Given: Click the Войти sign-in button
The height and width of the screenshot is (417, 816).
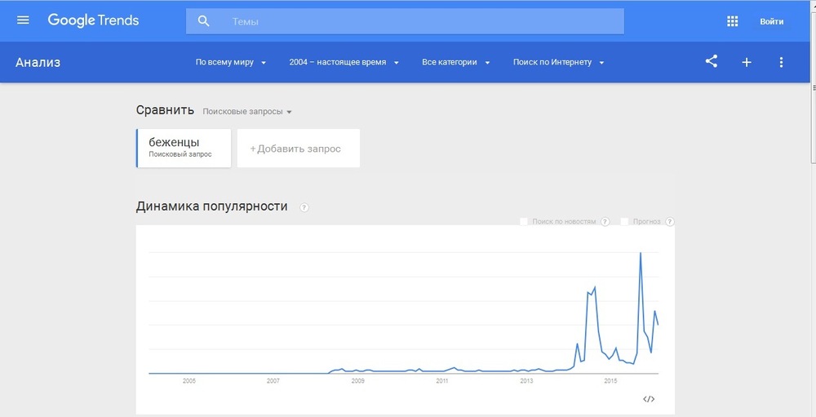Looking at the screenshot, I should pyautogui.click(x=771, y=21).
